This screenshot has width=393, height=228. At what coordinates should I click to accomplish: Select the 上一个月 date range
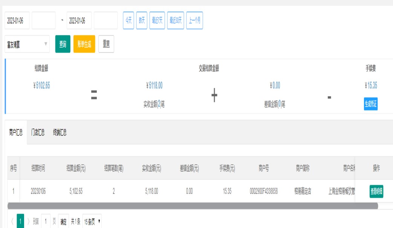coord(194,21)
